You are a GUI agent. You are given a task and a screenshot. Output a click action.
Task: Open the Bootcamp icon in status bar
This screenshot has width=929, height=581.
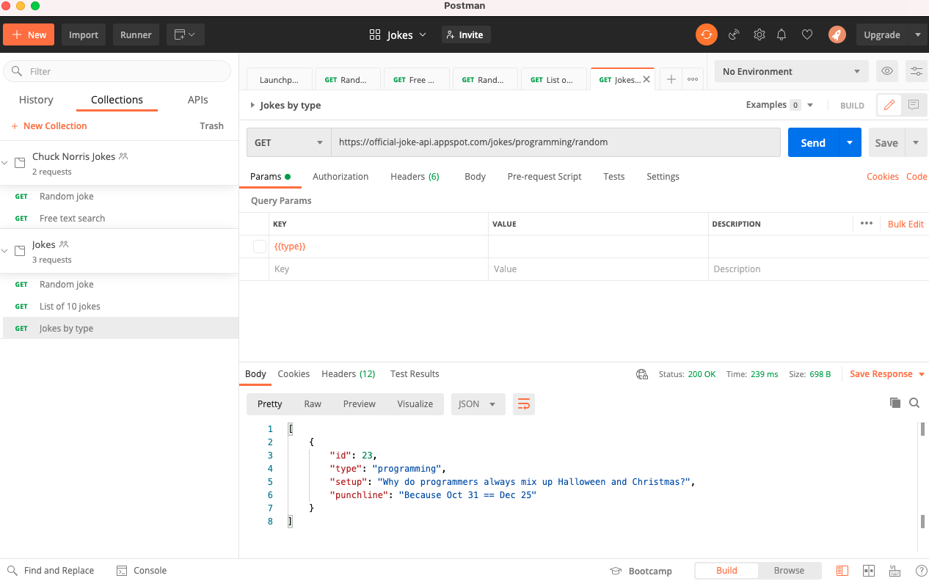click(616, 571)
